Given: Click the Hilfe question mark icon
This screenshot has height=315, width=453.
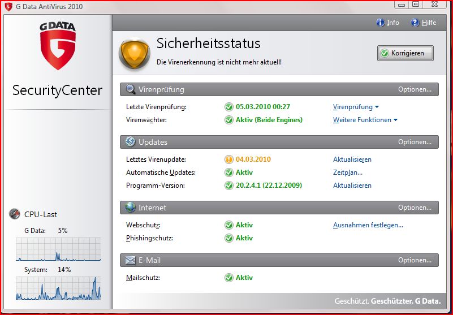Looking at the screenshot, I should point(415,23).
